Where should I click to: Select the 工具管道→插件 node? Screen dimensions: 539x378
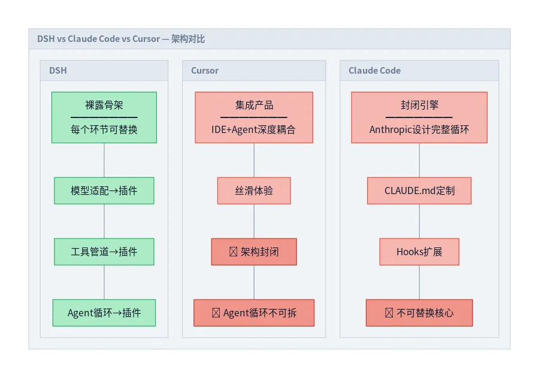coord(104,252)
